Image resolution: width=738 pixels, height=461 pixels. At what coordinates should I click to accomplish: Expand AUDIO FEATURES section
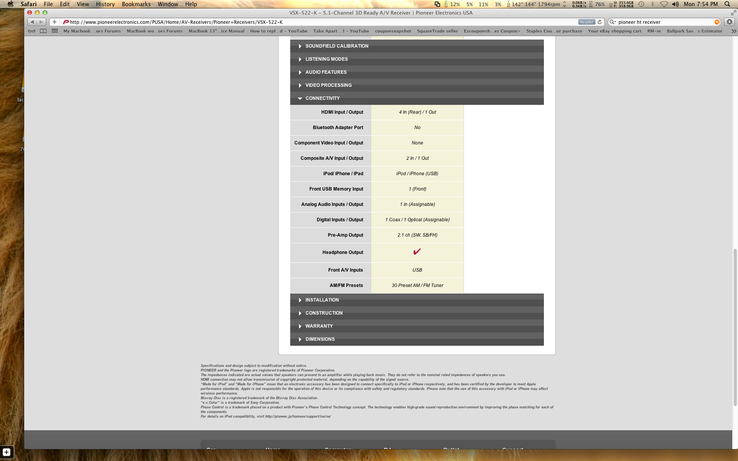[x=417, y=72]
